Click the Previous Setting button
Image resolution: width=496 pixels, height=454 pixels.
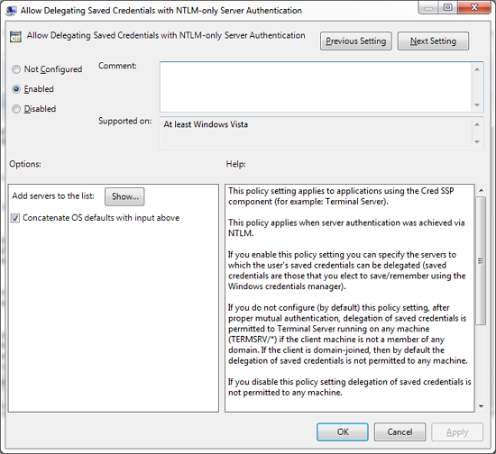(356, 41)
